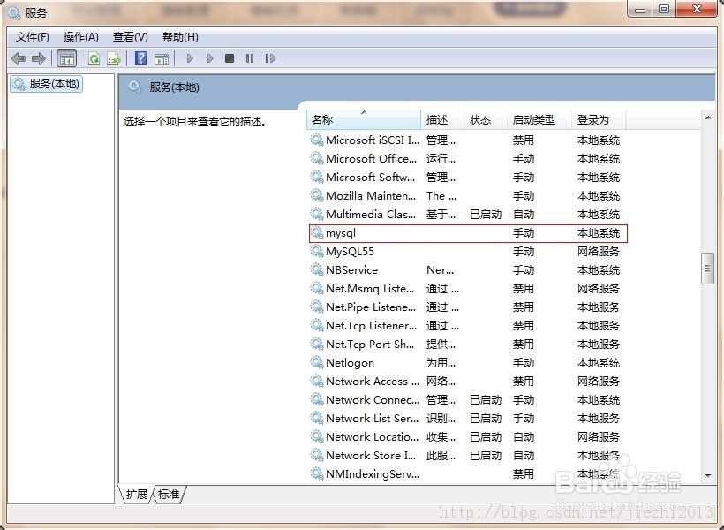Click the gear icon beside NMIndexingServ...
724x530 pixels.
click(x=317, y=473)
